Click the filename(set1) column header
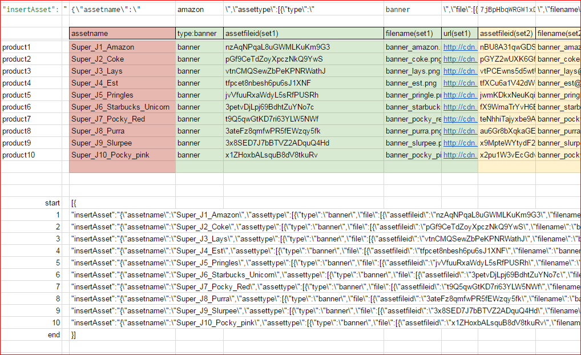 pos(413,33)
